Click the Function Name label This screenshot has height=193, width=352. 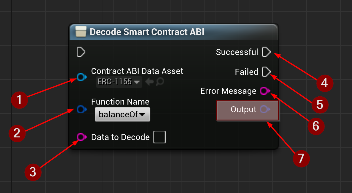120,101
